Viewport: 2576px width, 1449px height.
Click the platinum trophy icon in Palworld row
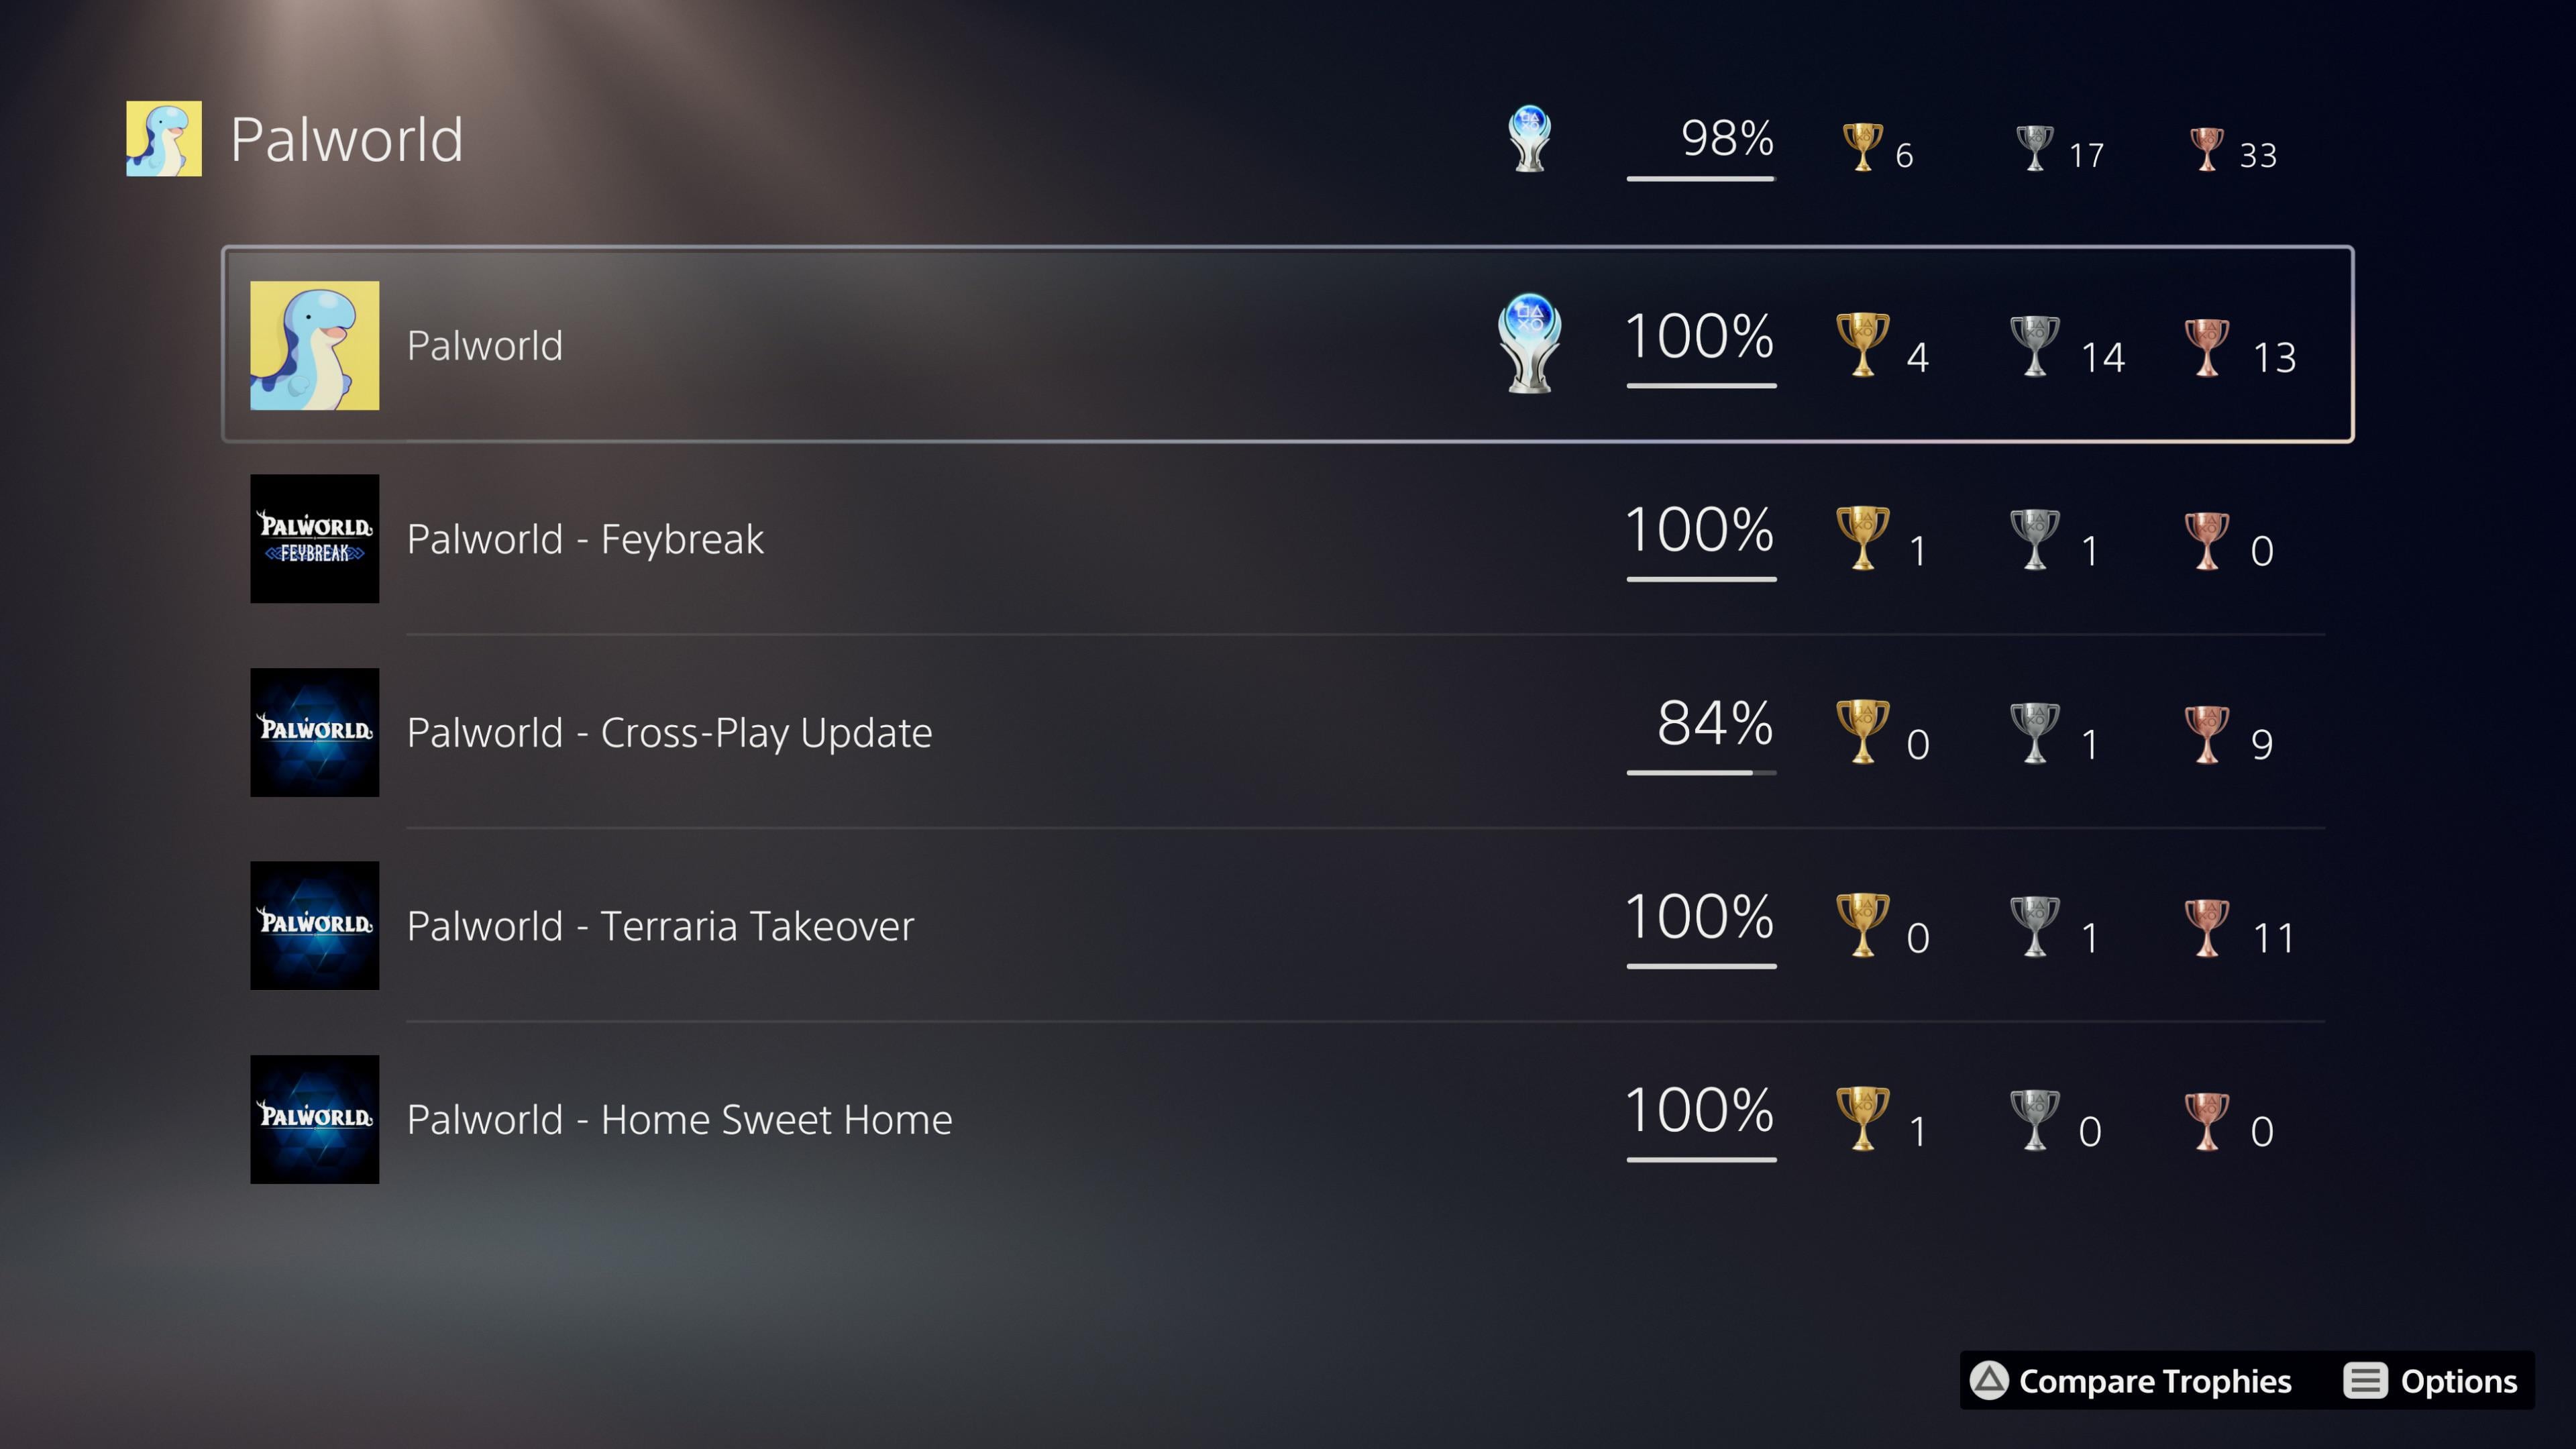point(1529,343)
